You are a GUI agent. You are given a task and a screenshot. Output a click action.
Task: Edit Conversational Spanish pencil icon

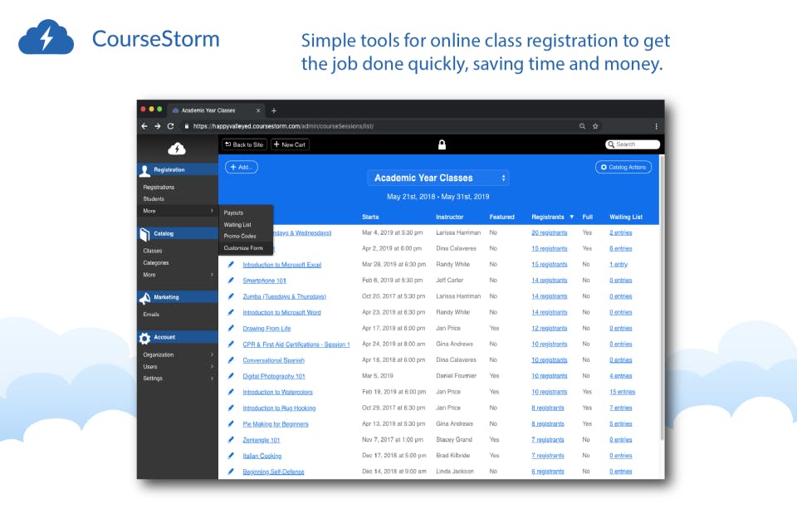(231, 359)
